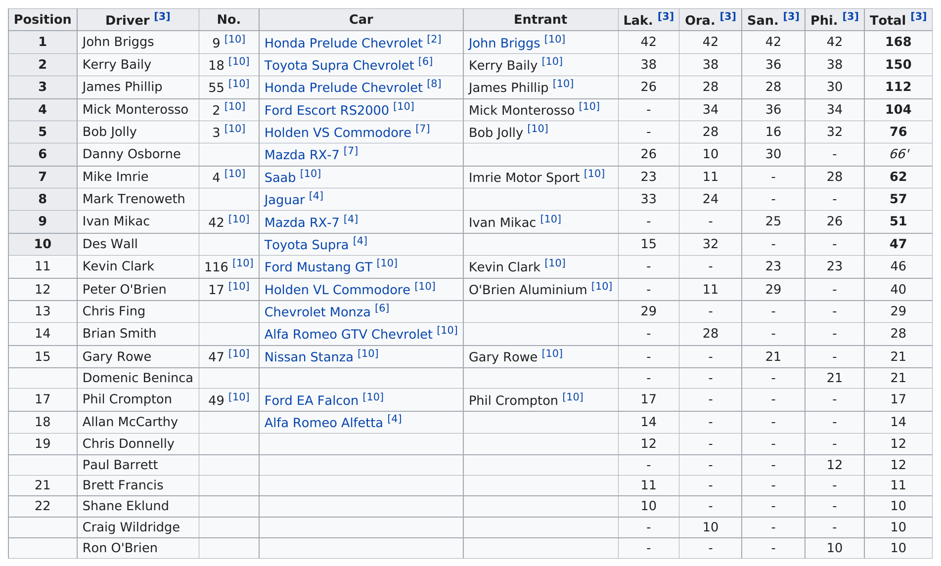941x566 pixels.
Task: Select driver name Danny Osborne
Action: point(132,154)
